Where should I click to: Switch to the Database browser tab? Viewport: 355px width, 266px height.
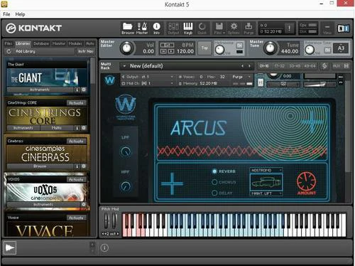pos(41,43)
